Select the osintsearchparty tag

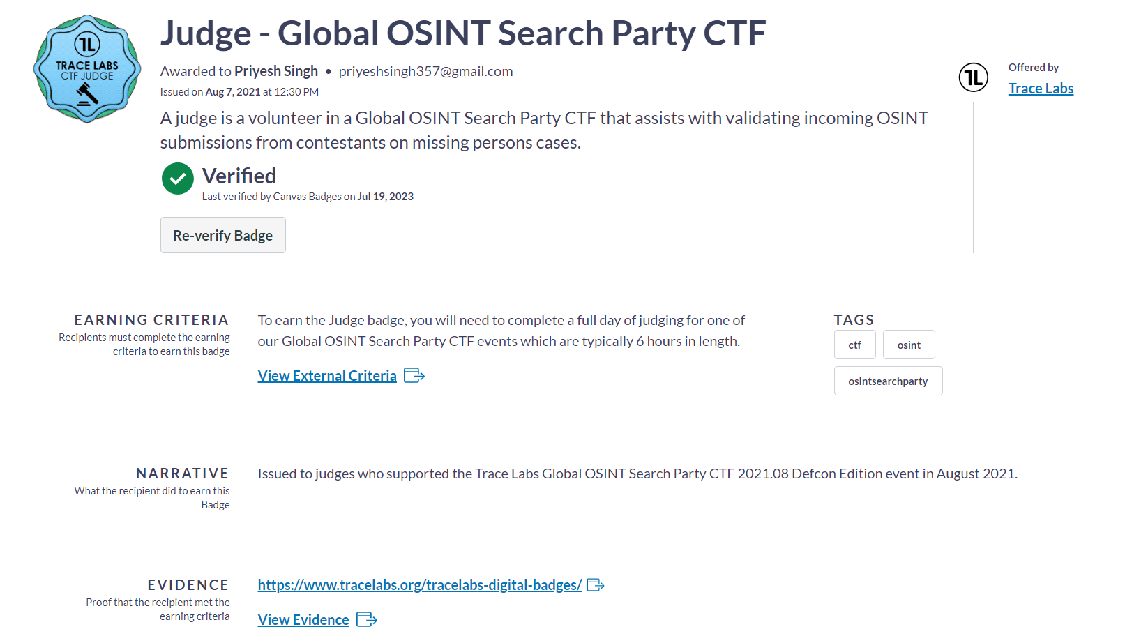point(888,381)
